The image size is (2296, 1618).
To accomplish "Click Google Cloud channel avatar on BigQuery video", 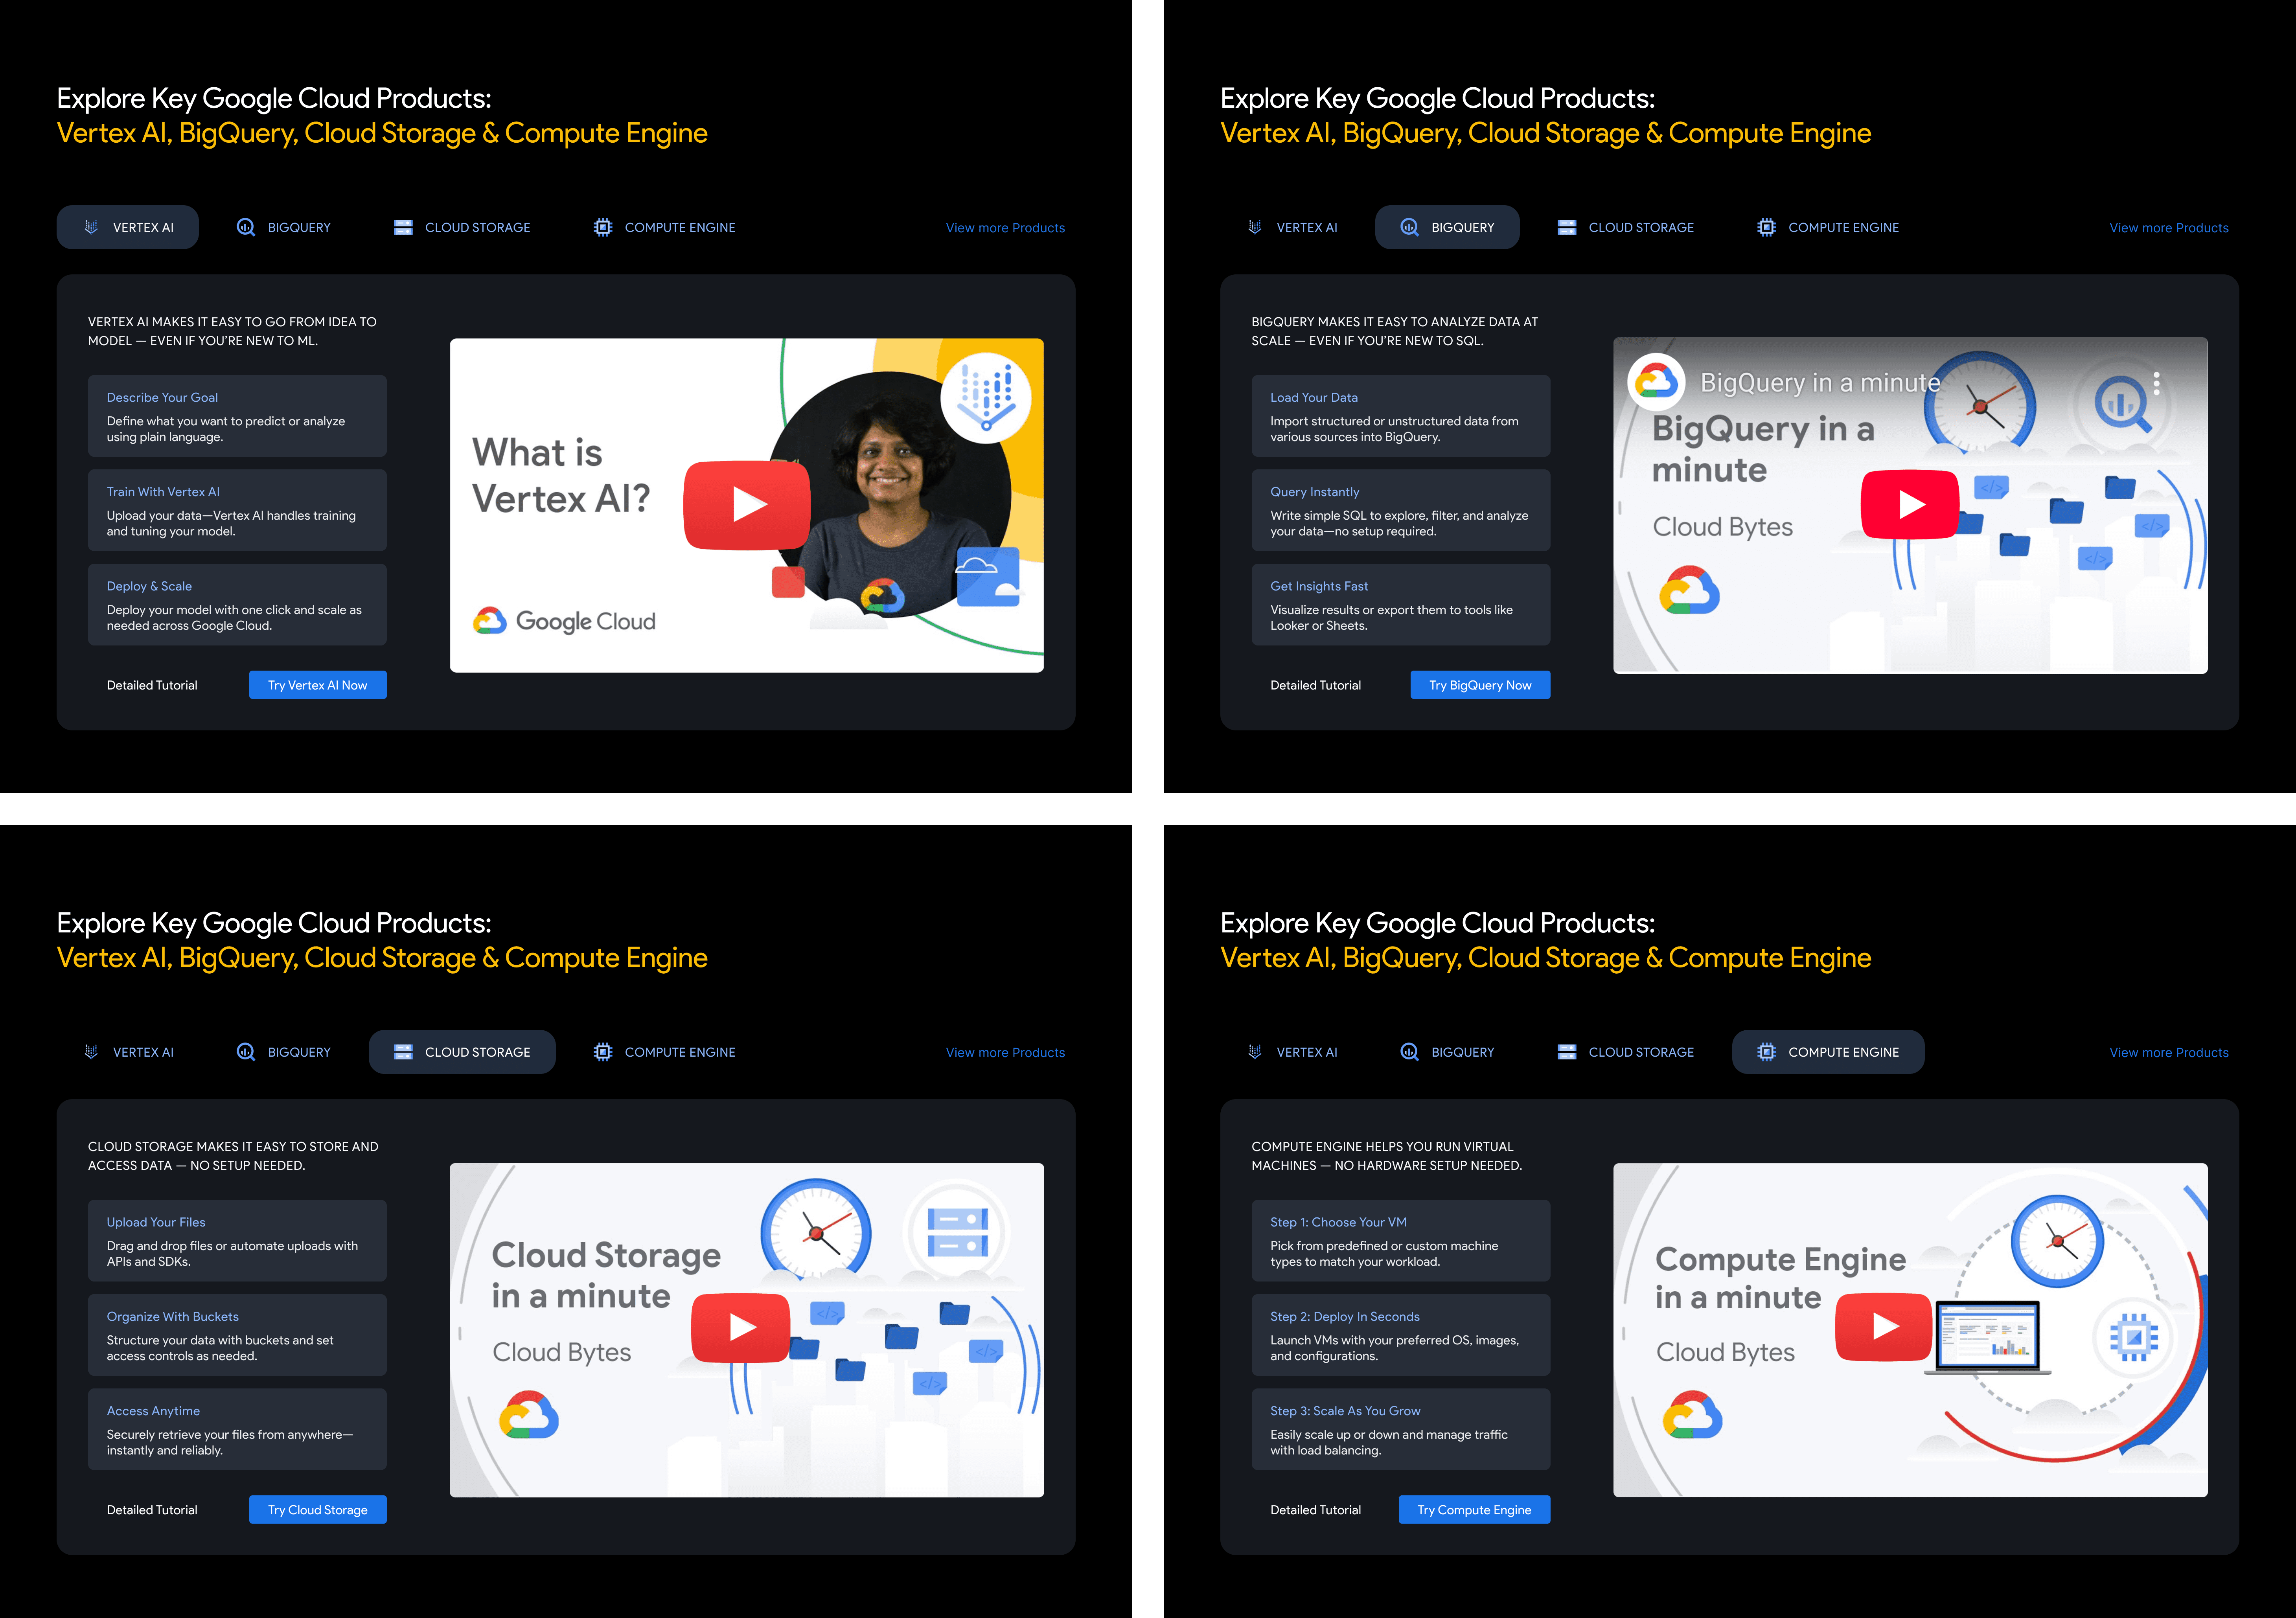I will coord(1656,382).
